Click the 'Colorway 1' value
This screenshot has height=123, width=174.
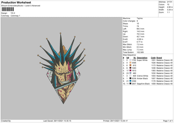tap(15, 16)
